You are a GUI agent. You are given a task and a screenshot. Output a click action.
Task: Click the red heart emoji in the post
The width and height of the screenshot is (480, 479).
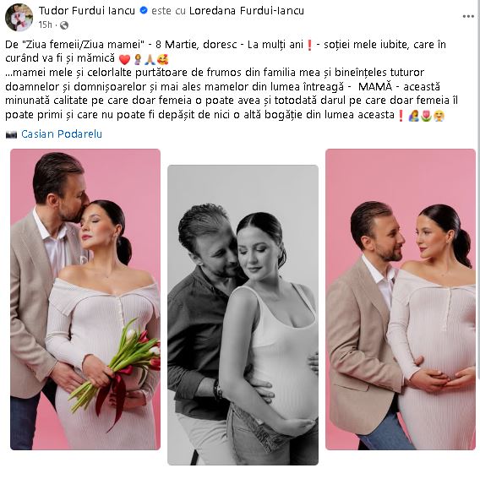[124, 59]
